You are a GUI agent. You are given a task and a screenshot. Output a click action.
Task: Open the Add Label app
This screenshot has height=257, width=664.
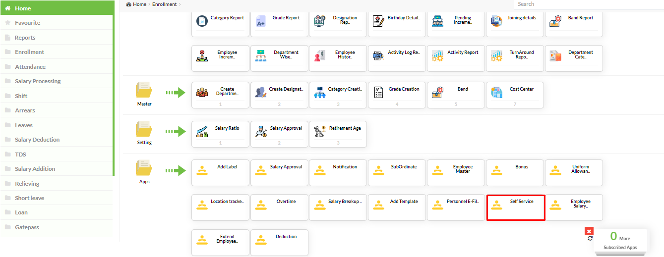tap(221, 173)
